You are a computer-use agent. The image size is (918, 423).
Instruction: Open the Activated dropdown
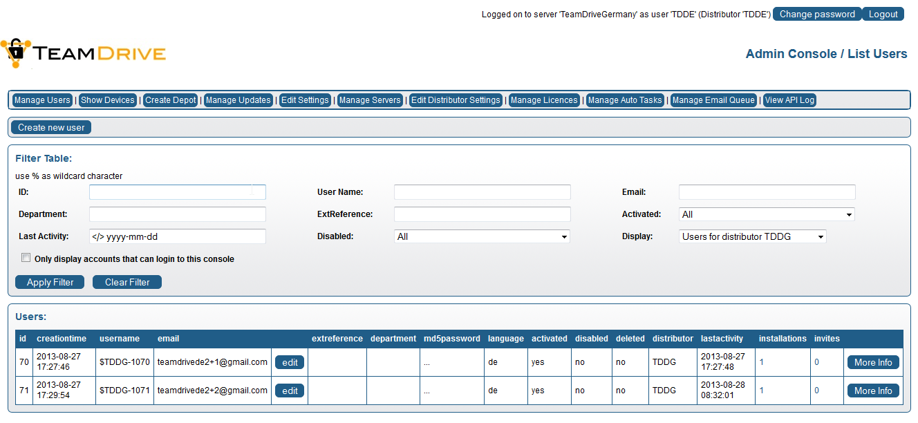[x=767, y=214]
